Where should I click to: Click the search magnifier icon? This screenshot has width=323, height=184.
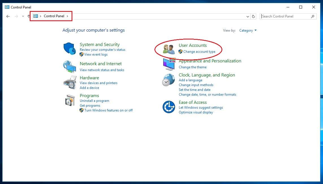[313, 16]
